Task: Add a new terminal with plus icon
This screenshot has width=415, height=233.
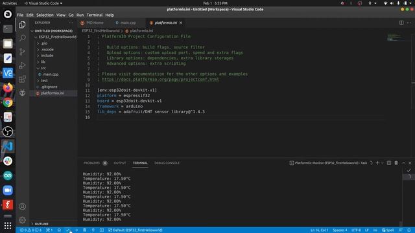Action: pyautogui.click(x=377, y=163)
